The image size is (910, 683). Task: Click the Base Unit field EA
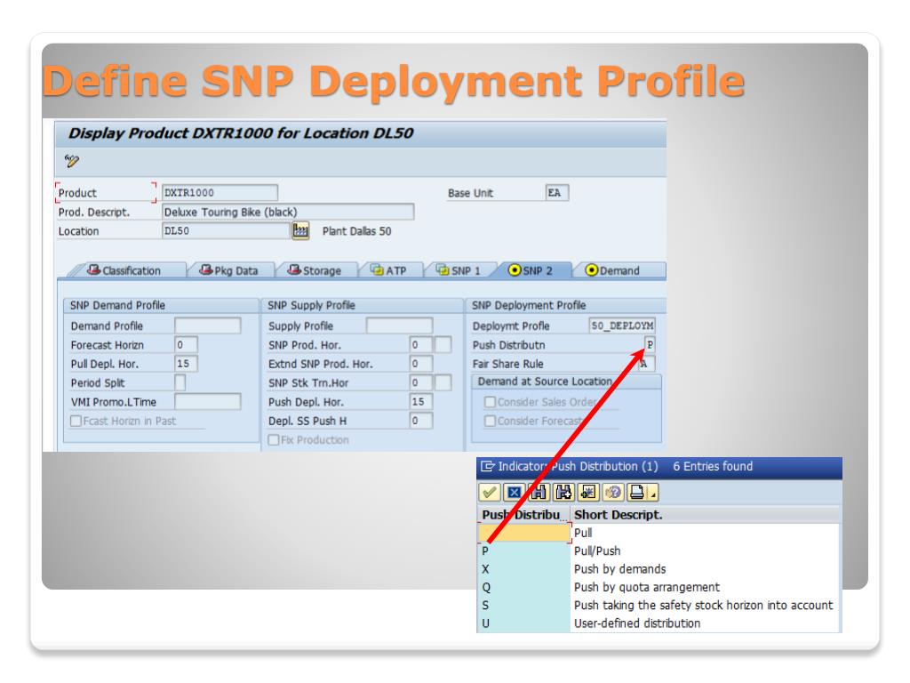(556, 193)
